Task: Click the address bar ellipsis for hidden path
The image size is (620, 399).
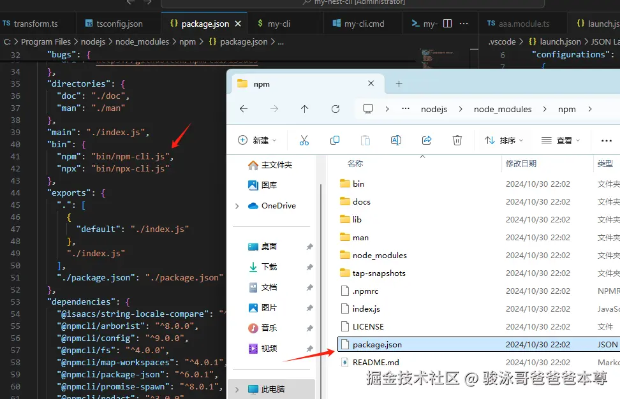Action: [x=405, y=108]
